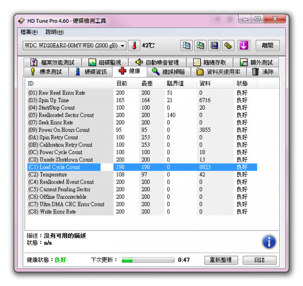Click the copy text to clipboard icon
This screenshot has width=303, height=286.
(186, 46)
